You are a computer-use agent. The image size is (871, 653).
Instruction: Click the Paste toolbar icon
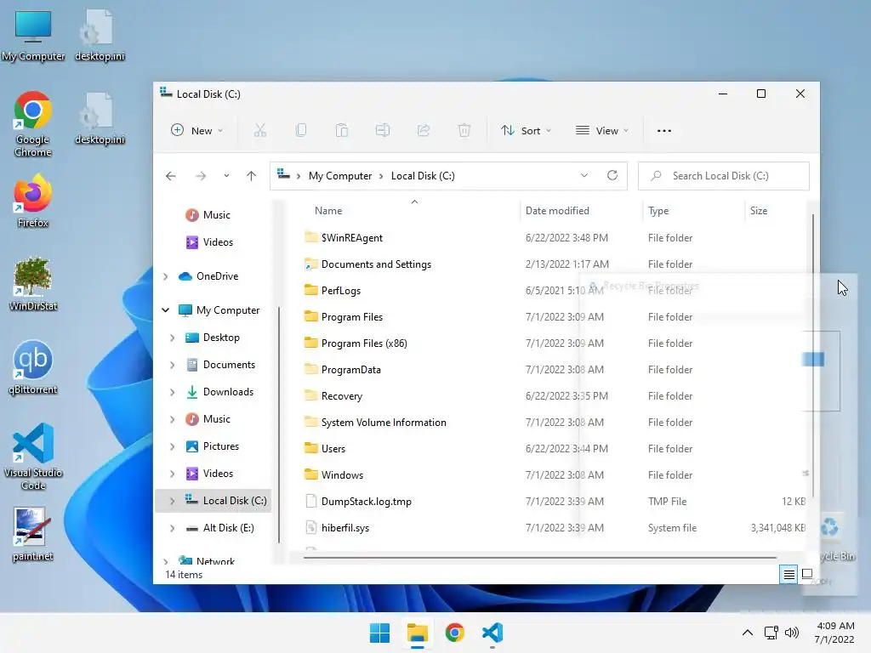tap(342, 130)
